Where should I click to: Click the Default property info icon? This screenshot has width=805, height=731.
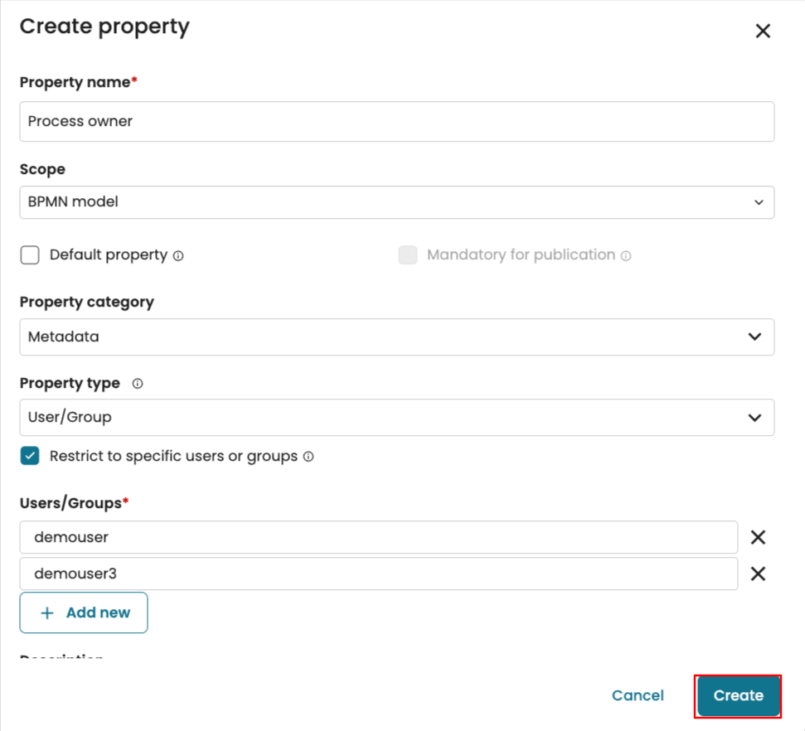click(x=178, y=256)
